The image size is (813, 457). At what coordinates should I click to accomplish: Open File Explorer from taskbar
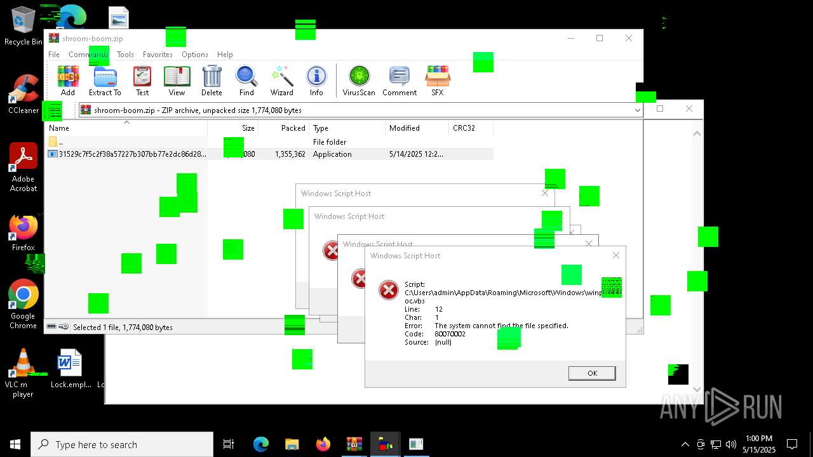click(292, 444)
